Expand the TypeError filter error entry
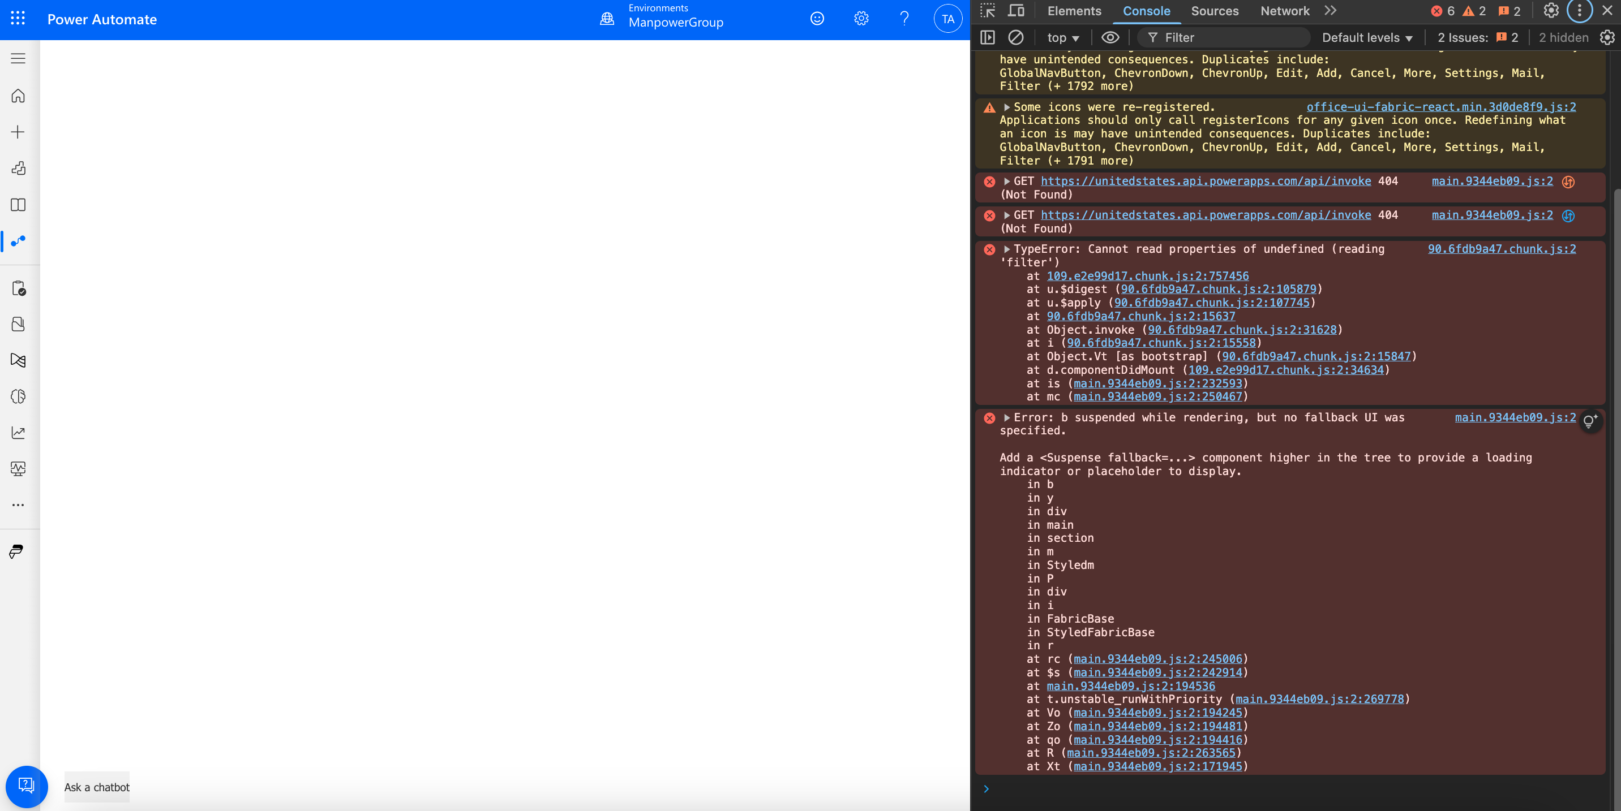1621x811 pixels. [1007, 249]
